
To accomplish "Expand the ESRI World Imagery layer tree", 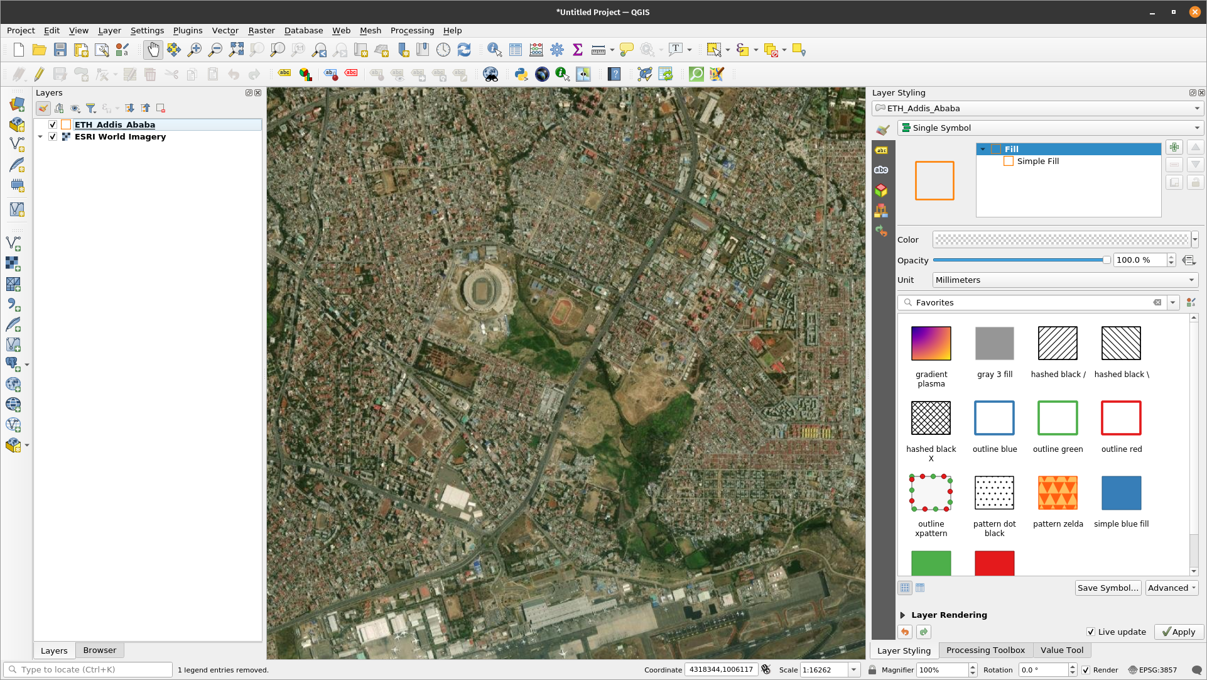I will (40, 136).
